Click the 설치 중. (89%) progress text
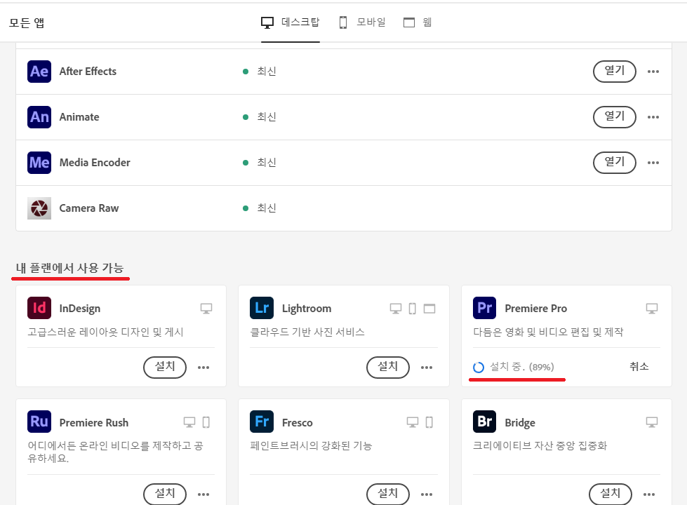Viewport: 687px width, 505px height. pos(522,367)
